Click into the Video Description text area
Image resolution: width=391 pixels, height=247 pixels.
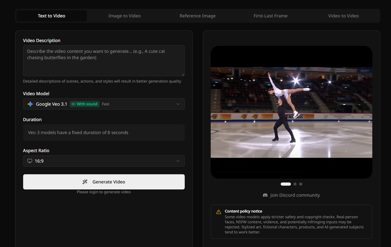[104, 61]
